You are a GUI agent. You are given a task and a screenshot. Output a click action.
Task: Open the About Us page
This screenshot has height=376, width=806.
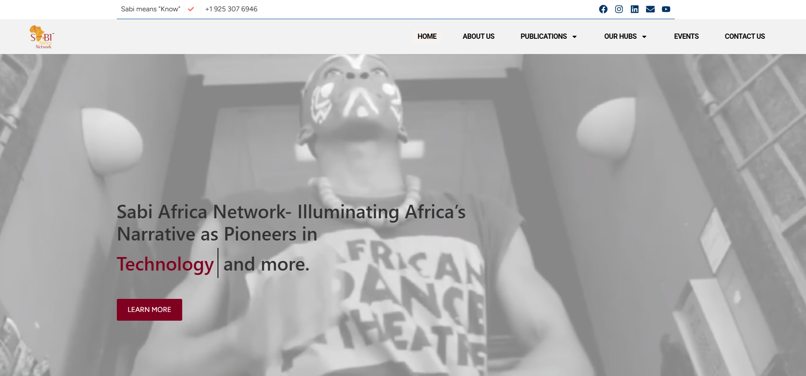(x=478, y=37)
